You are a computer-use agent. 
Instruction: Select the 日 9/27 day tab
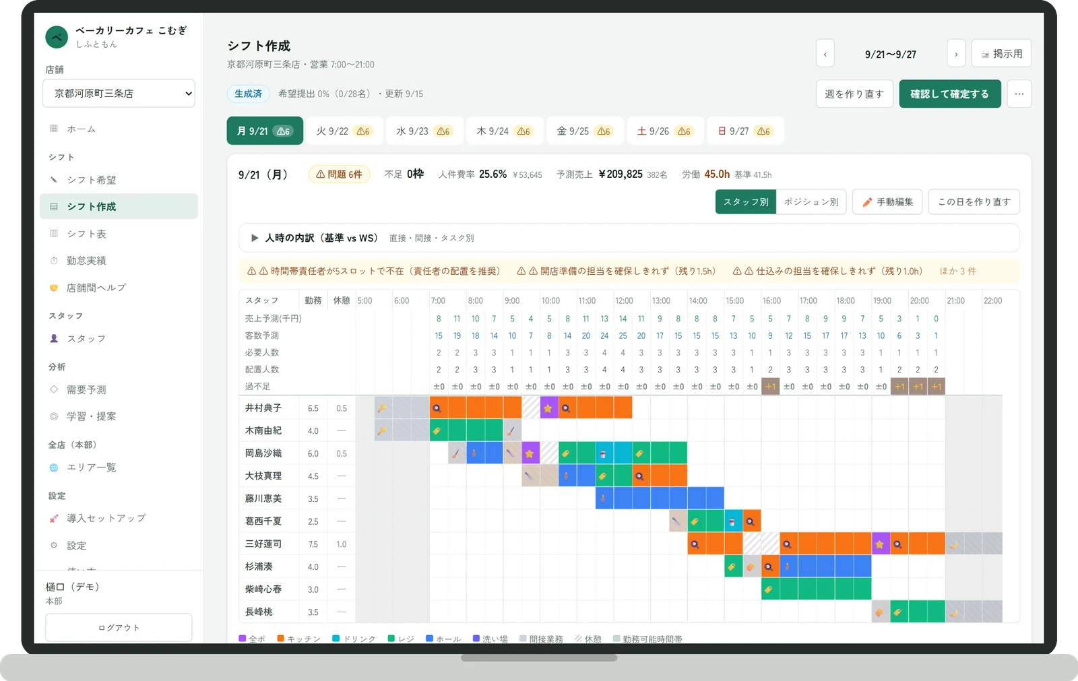pyautogui.click(x=745, y=131)
